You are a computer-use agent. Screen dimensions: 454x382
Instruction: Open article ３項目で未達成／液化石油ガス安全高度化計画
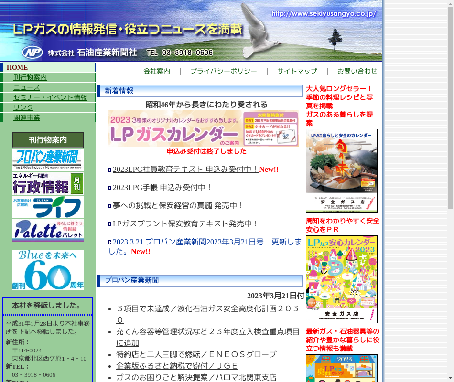207,314
